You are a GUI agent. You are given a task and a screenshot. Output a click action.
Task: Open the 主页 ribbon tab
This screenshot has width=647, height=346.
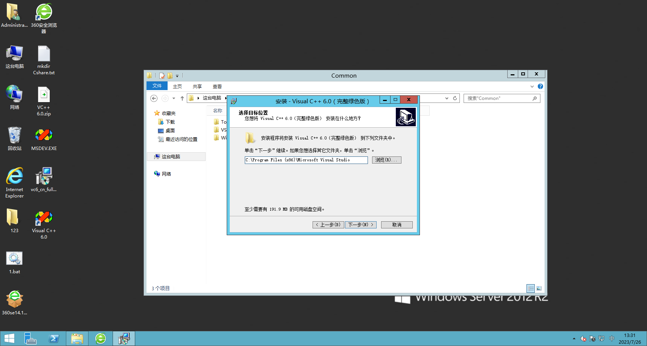click(177, 86)
